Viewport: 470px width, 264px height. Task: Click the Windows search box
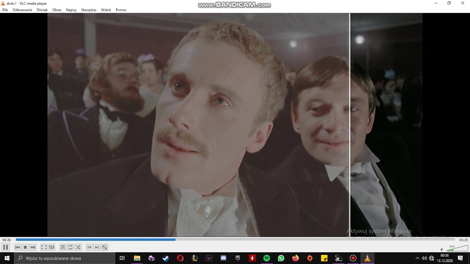point(65,258)
